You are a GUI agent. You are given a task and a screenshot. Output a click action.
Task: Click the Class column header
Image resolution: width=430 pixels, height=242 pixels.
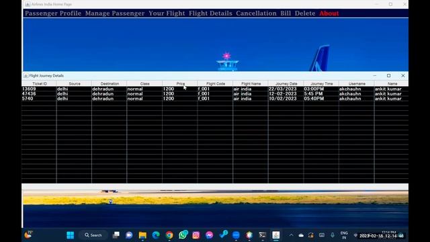point(144,83)
